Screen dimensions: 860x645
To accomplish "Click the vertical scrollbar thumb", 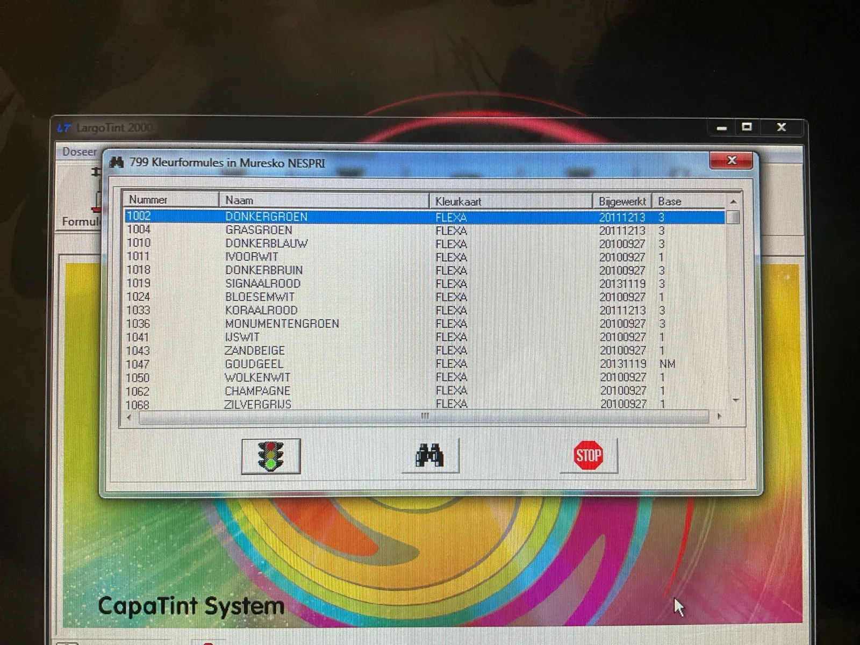I will click(x=733, y=217).
